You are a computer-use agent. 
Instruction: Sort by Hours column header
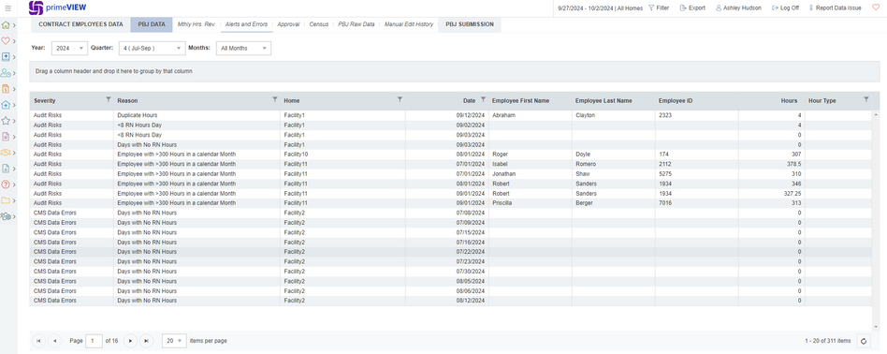789,100
